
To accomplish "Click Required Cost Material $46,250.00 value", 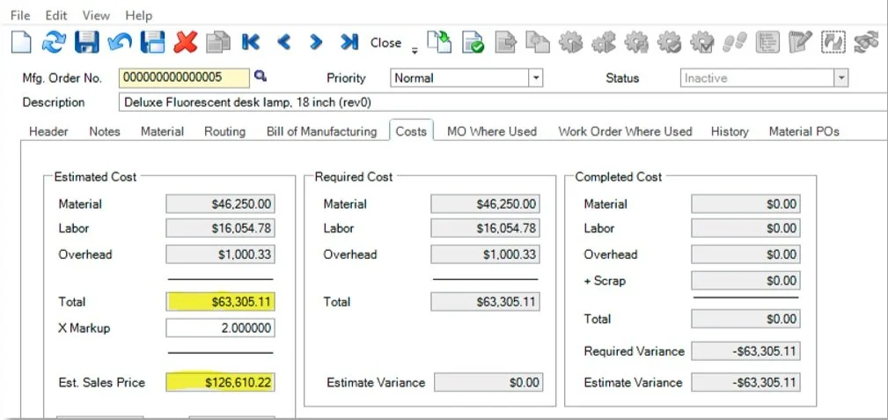I will tap(485, 204).
